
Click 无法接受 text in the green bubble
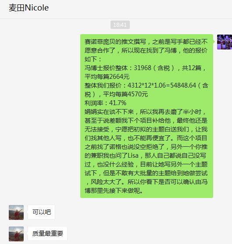pos(97,129)
